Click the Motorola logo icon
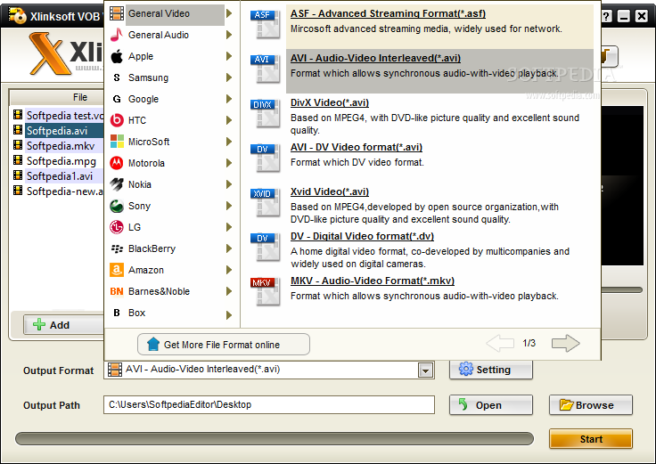Screen dimensions: 656x464 (x=117, y=163)
